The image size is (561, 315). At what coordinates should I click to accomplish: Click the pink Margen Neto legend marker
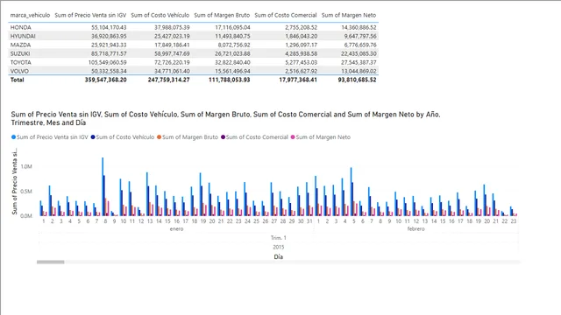tap(293, 137)
